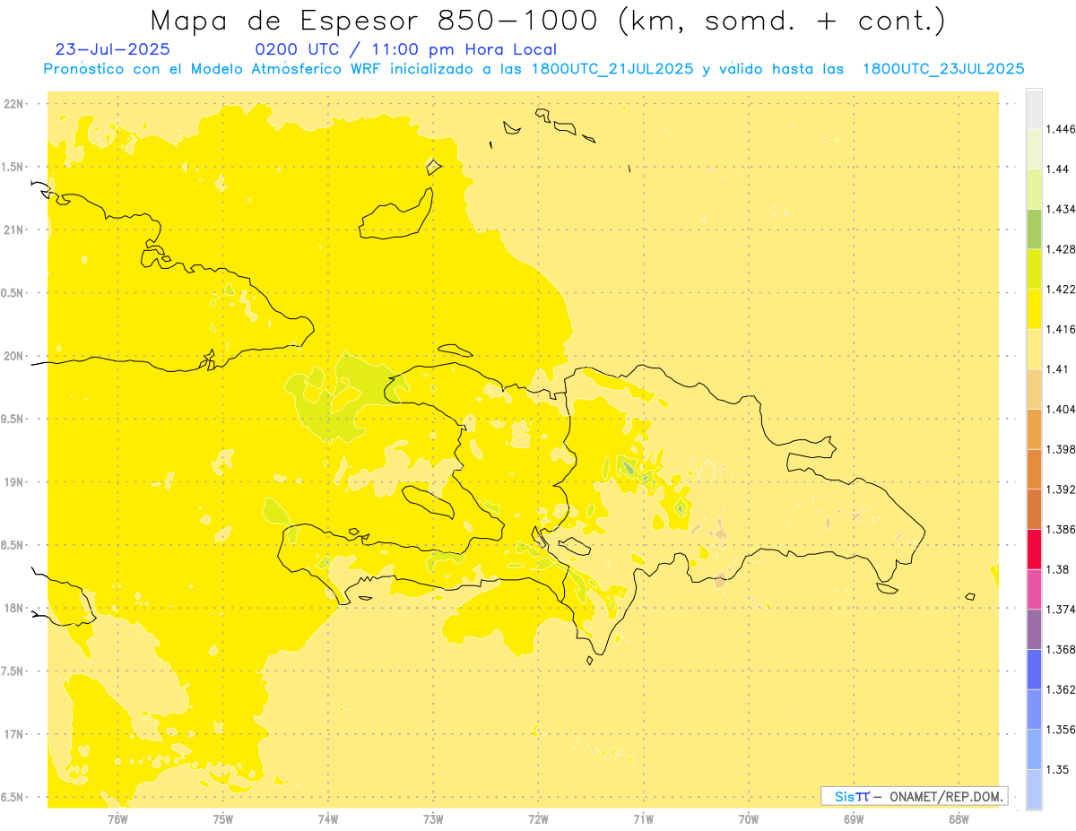
Task: Click the legend value '1.398'
Action: pyautogui.click(x=1060, y=449)
